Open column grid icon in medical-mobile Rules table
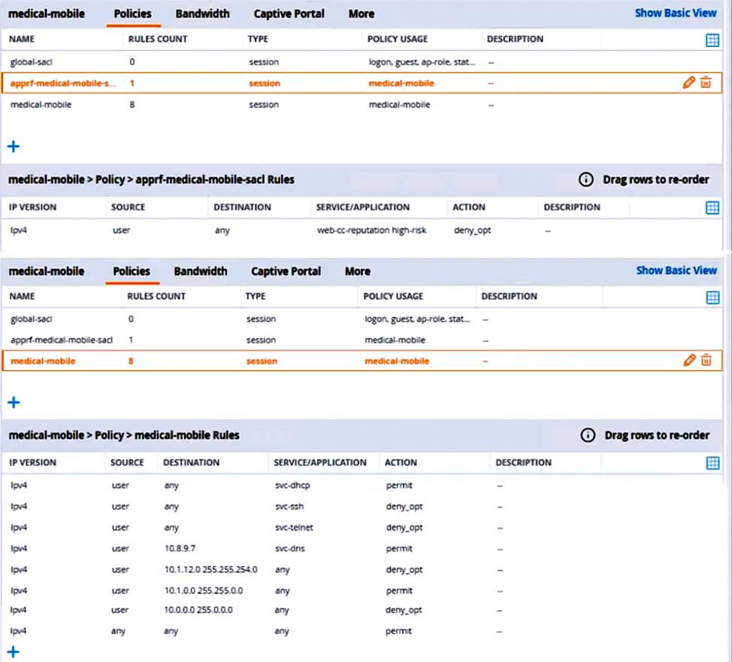 (x=712, y=463)
